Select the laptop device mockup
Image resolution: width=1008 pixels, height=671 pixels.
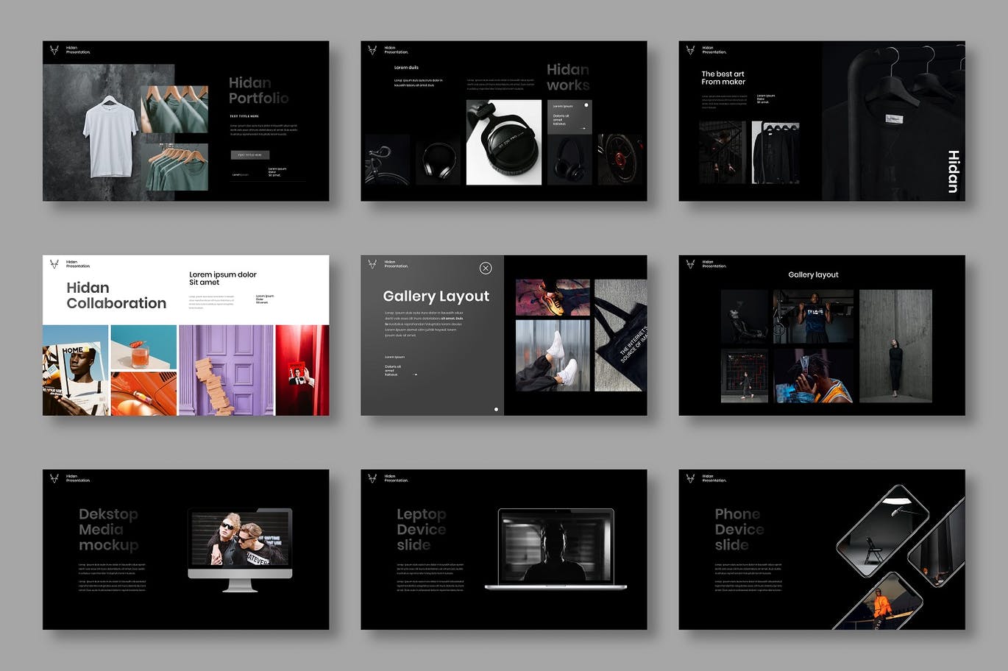[x=556, y=549]
